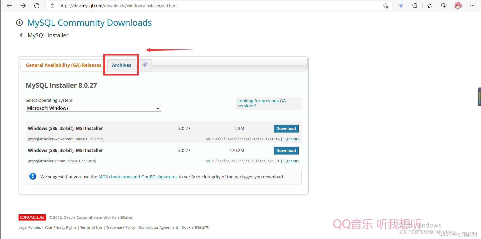Click the browser forward arrow
This screenshot has height=239, width=481.
(23, 5)
